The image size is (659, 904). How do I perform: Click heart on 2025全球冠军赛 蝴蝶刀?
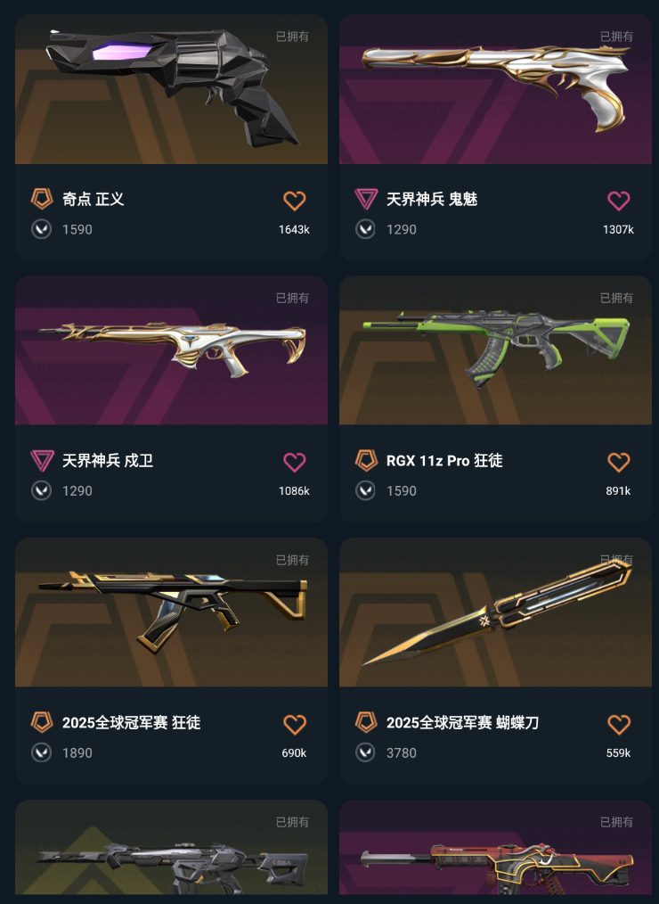point(619,724)
